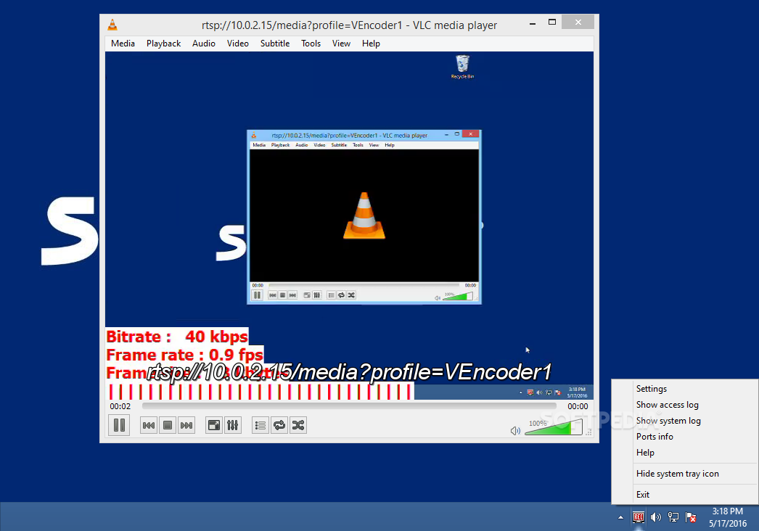
Task: Open the Audio menu
Action: 204,44
